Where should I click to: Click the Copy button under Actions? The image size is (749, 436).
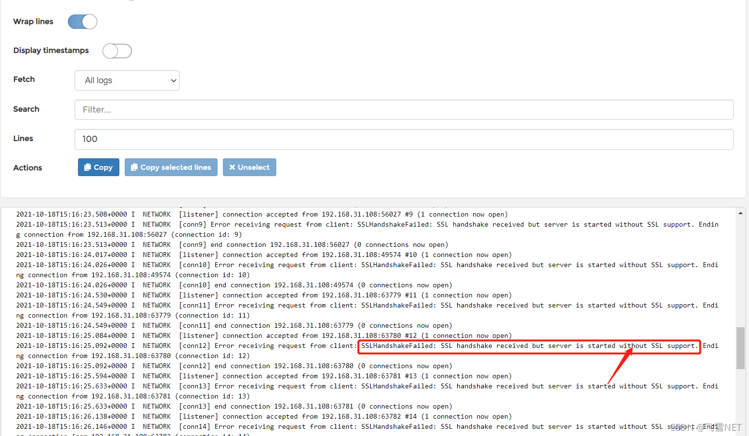pyautogui.click(x=98, y=167)
